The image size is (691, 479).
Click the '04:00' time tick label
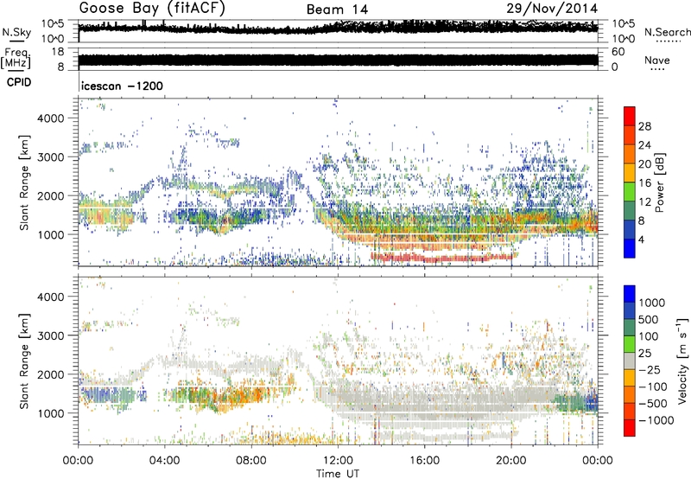coord(165,461)
